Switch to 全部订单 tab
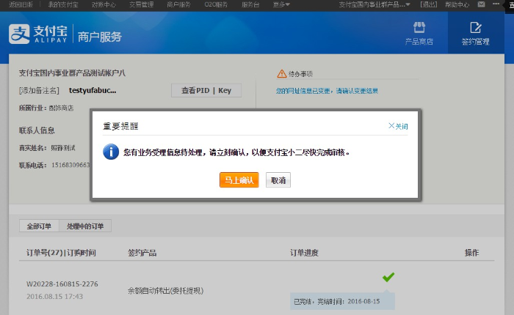Image resolution: width=514 pixels, height=315 pixels. [x=39, y=226]
